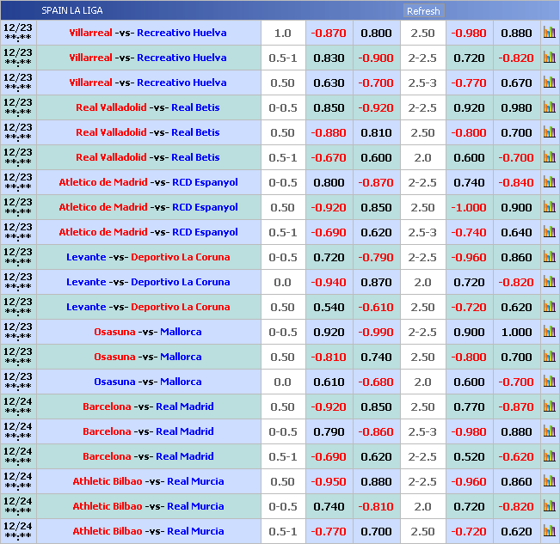560x544 pixels.
Task: Show chart for Levante 0.50 handicap row
Action: [549, 307]
